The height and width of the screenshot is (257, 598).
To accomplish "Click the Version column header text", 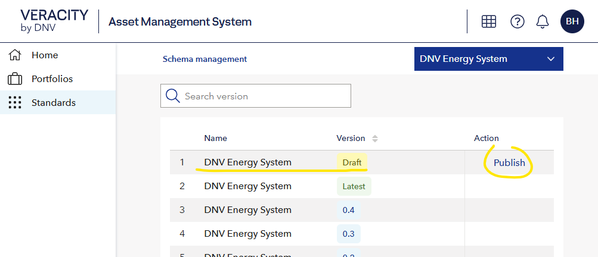I will [x=351, y=138].
